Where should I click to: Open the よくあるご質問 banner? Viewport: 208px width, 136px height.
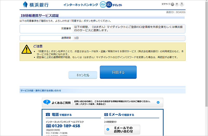coord(102,103)
